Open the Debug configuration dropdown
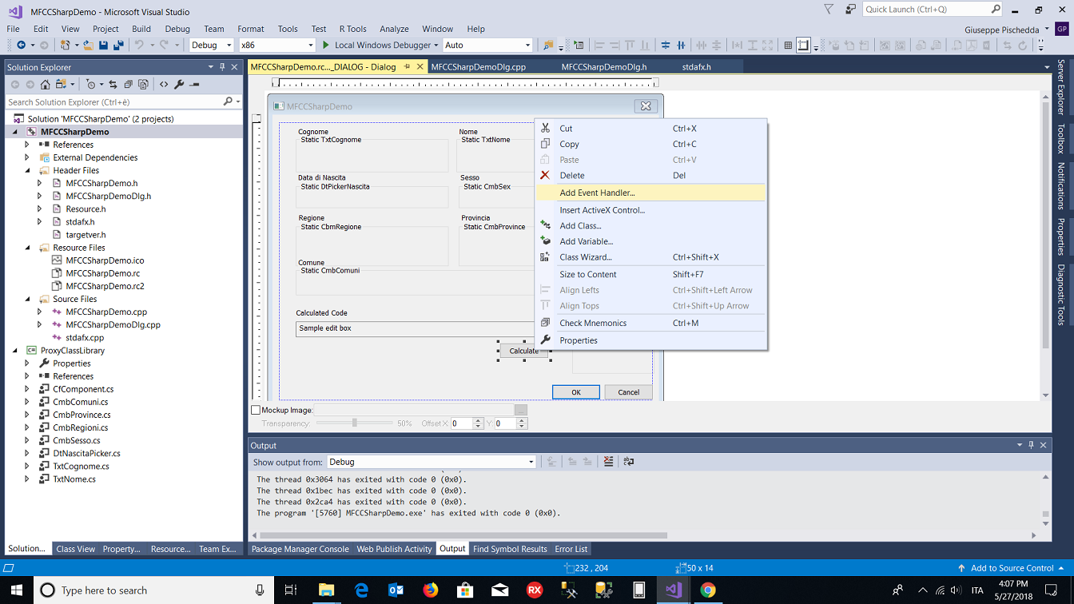Viewport: 1074px width, 604px height. (x=212, y=46)
